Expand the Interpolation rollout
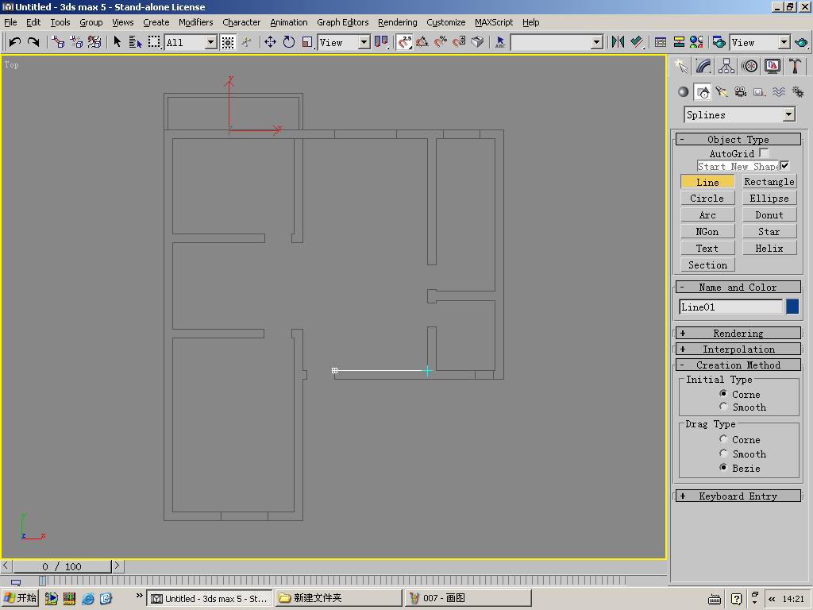 click(738, 349)
